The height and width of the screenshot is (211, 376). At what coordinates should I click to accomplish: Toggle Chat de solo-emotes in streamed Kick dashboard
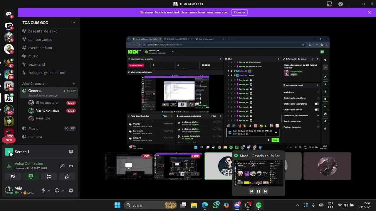[x=317, y=110]
